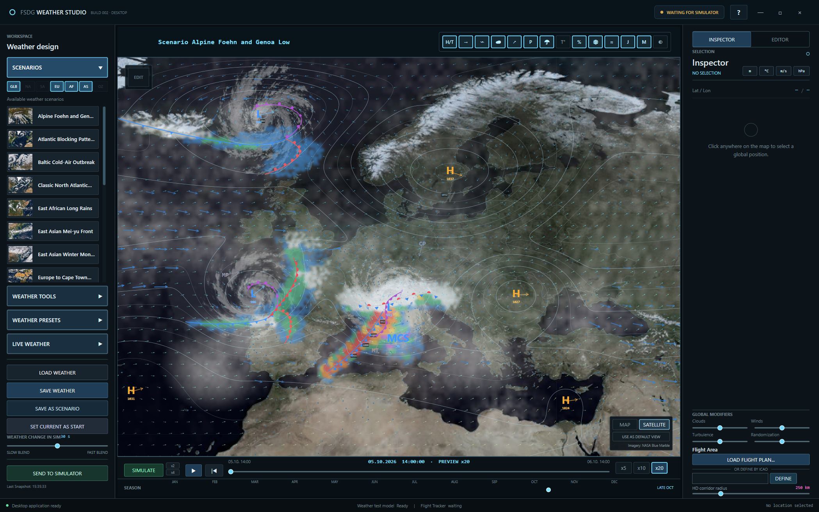The width and height of the screenshot is (819, 512).
Task: Toggle the ≈ wave layer icon
Action: point(612,42)
